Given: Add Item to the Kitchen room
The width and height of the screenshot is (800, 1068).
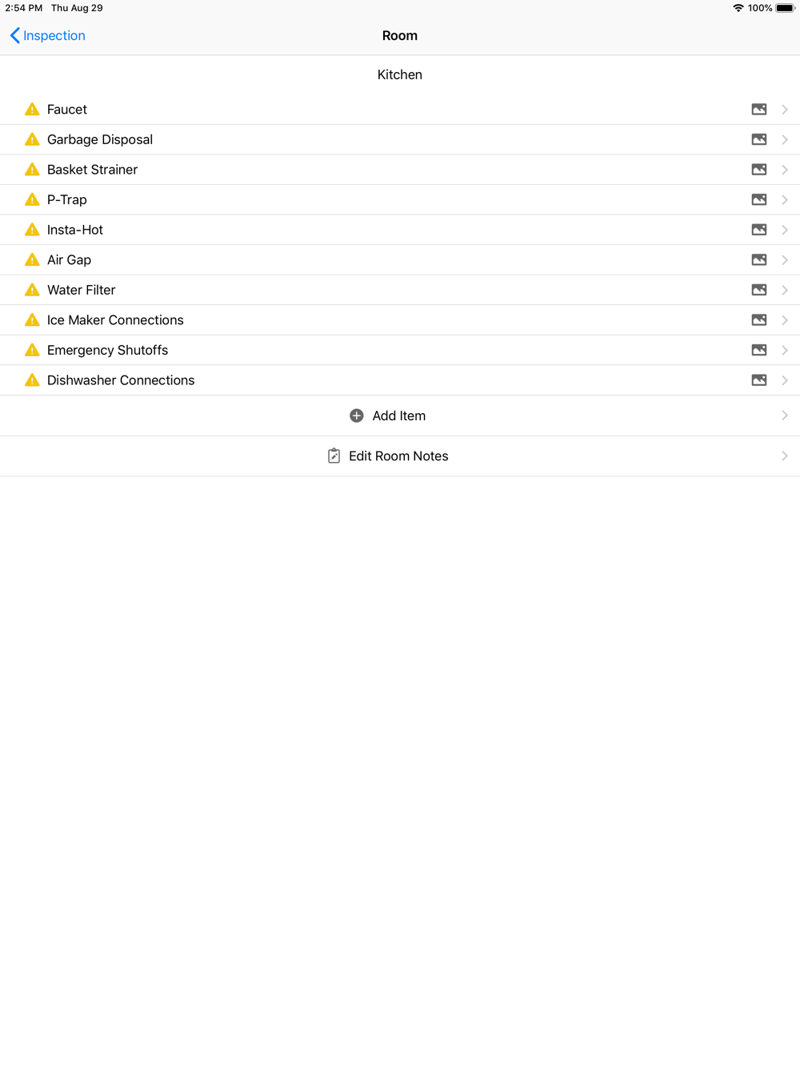Looking at the screenshot, I should (x=400, y=416).
